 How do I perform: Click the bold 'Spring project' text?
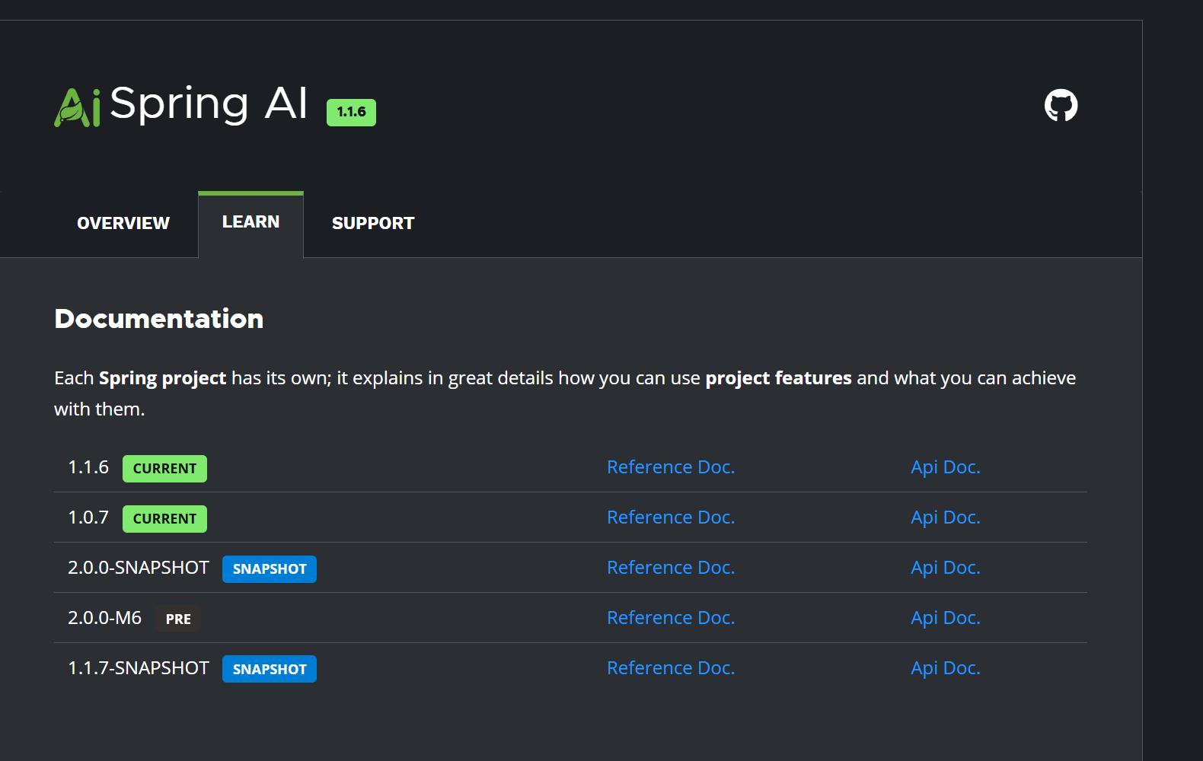[162, 378]
